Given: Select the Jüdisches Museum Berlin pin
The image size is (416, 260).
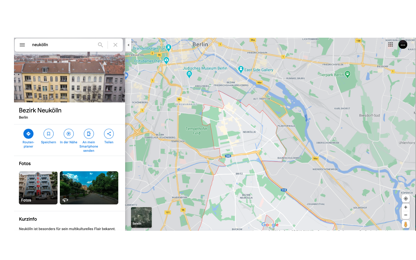Looking at the screenshot, I should pos(189,74).
